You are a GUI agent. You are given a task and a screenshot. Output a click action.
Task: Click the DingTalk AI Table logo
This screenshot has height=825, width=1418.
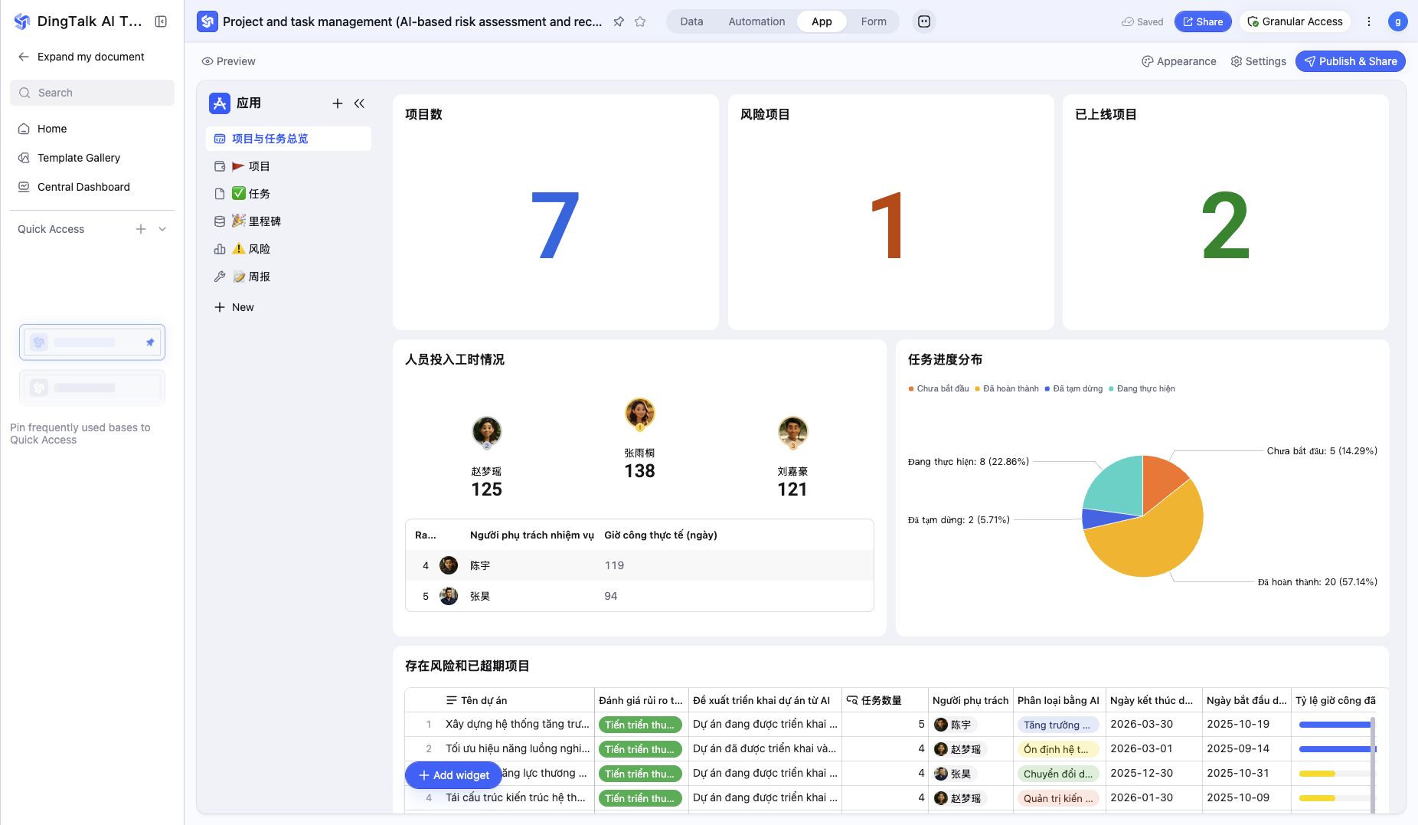(x=22, y=21)
